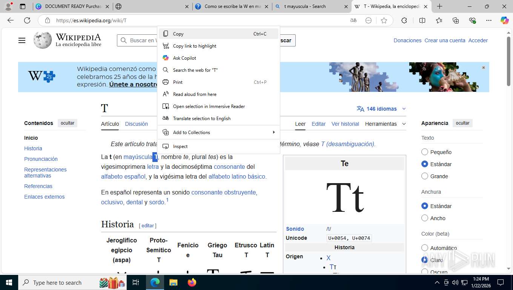Choose Open selection in Immersive Reader
Screen dimensions: 513x290
click(218, 106)
